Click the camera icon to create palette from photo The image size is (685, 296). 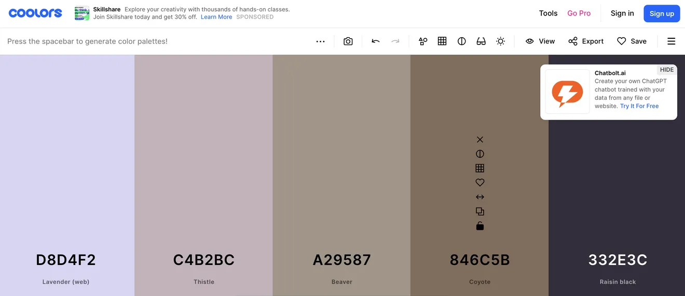click(348, 41)
